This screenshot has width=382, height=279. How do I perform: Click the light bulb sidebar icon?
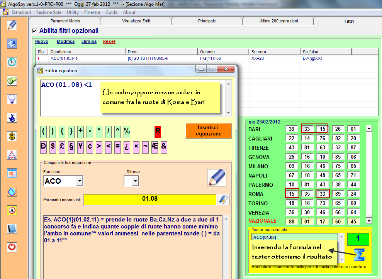coord(12,99)
